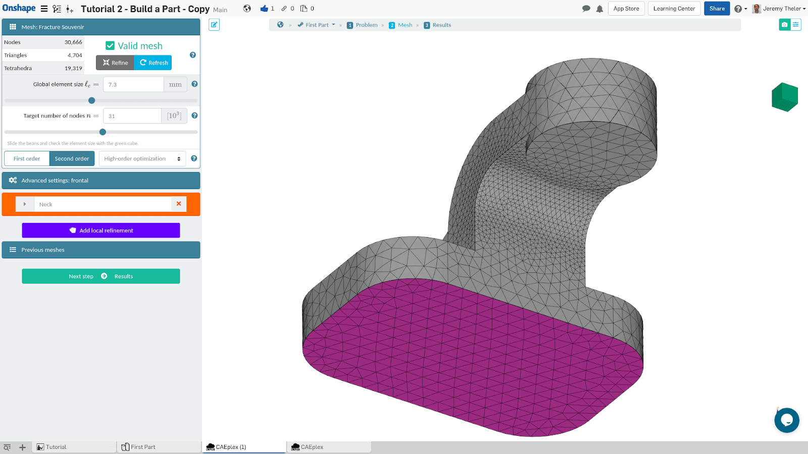Viewport: 808px width, 454px height.
Task: Click the Global element size slider handle
Action: (x=91, y=100)
